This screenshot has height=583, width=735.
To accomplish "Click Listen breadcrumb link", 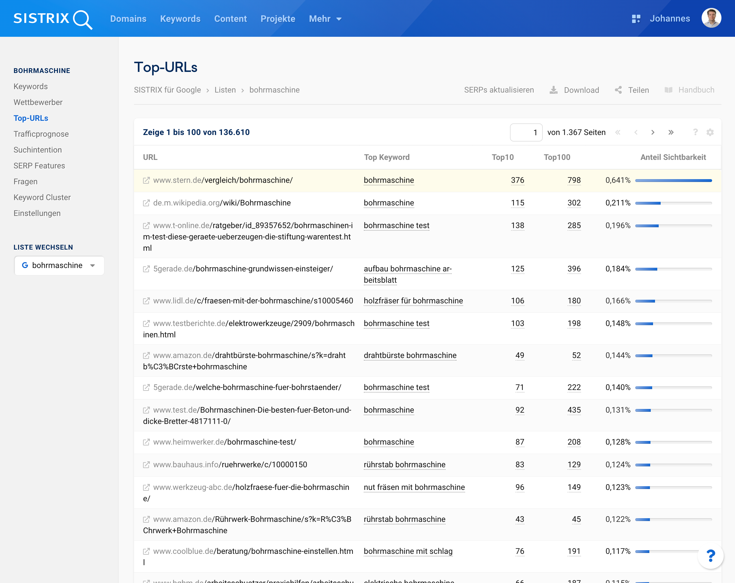I will coord(225,90).
